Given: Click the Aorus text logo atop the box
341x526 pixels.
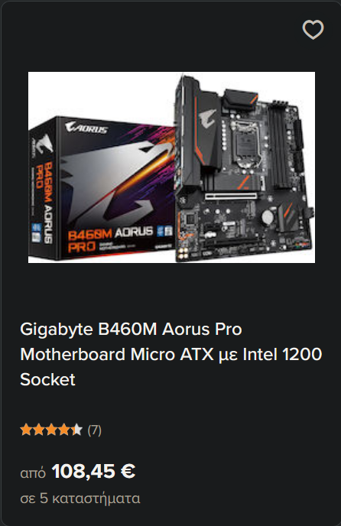Looking at the screenshot, I should (86, 128).
